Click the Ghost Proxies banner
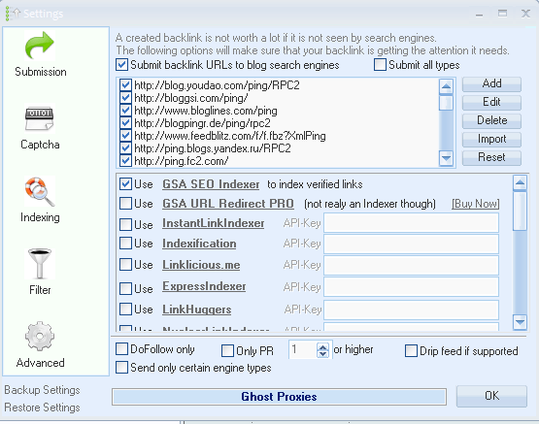Image resolution: width=539 pixels, height=424 pixels. (279, 397)
